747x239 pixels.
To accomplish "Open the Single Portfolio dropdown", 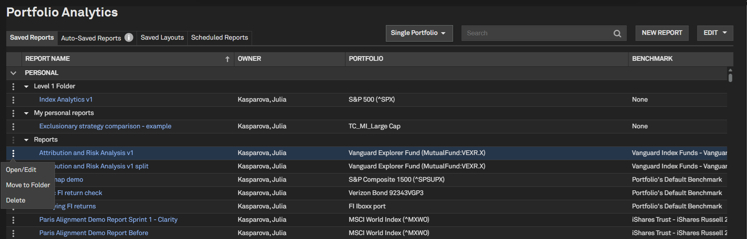I will point(419,33).
